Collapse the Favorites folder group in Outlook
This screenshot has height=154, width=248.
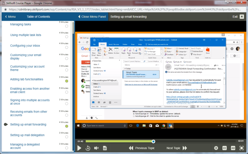pos(93,61)
